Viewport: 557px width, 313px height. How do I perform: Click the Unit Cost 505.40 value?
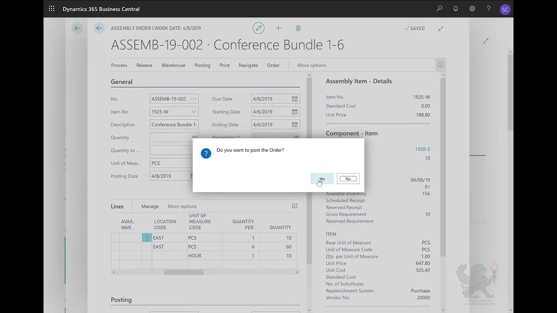coord(423,270)
